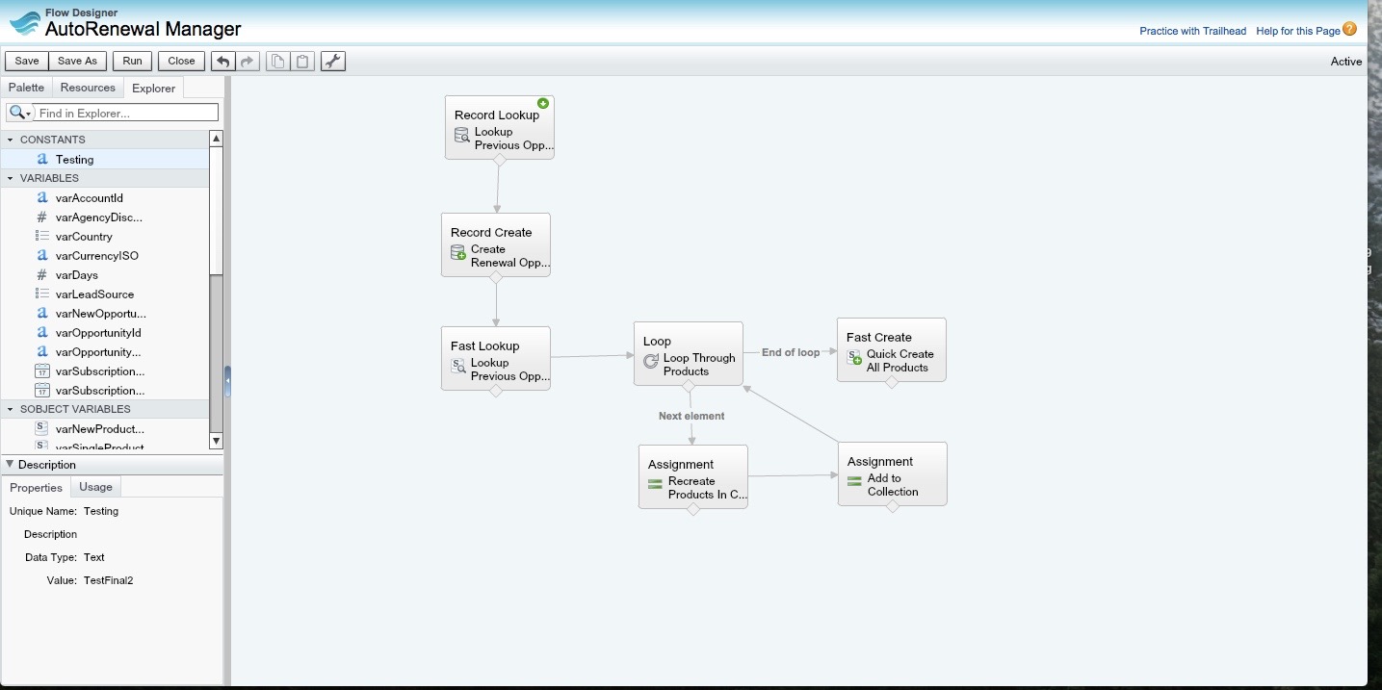The width and height of the screenshot is (1382, 690).
Task: Click the Close button
Action: [x=182, y=61]
